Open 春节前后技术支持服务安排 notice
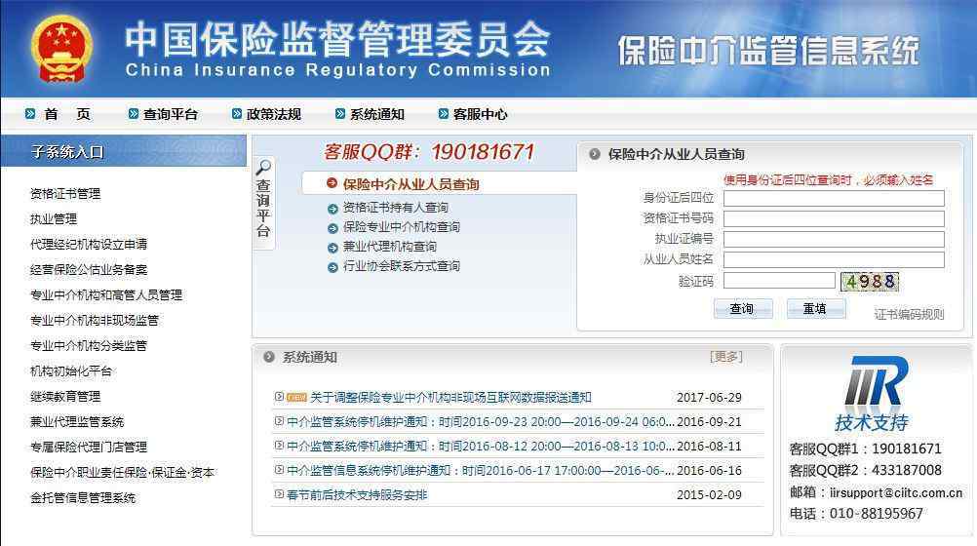 coord(357,495)
